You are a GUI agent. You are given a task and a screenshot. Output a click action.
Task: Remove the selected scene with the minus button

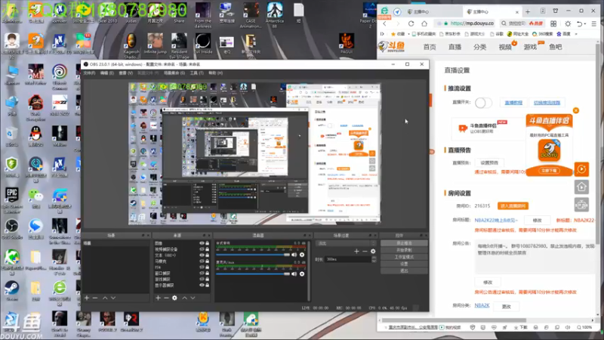pyautogui.click(x=95, y=298)
